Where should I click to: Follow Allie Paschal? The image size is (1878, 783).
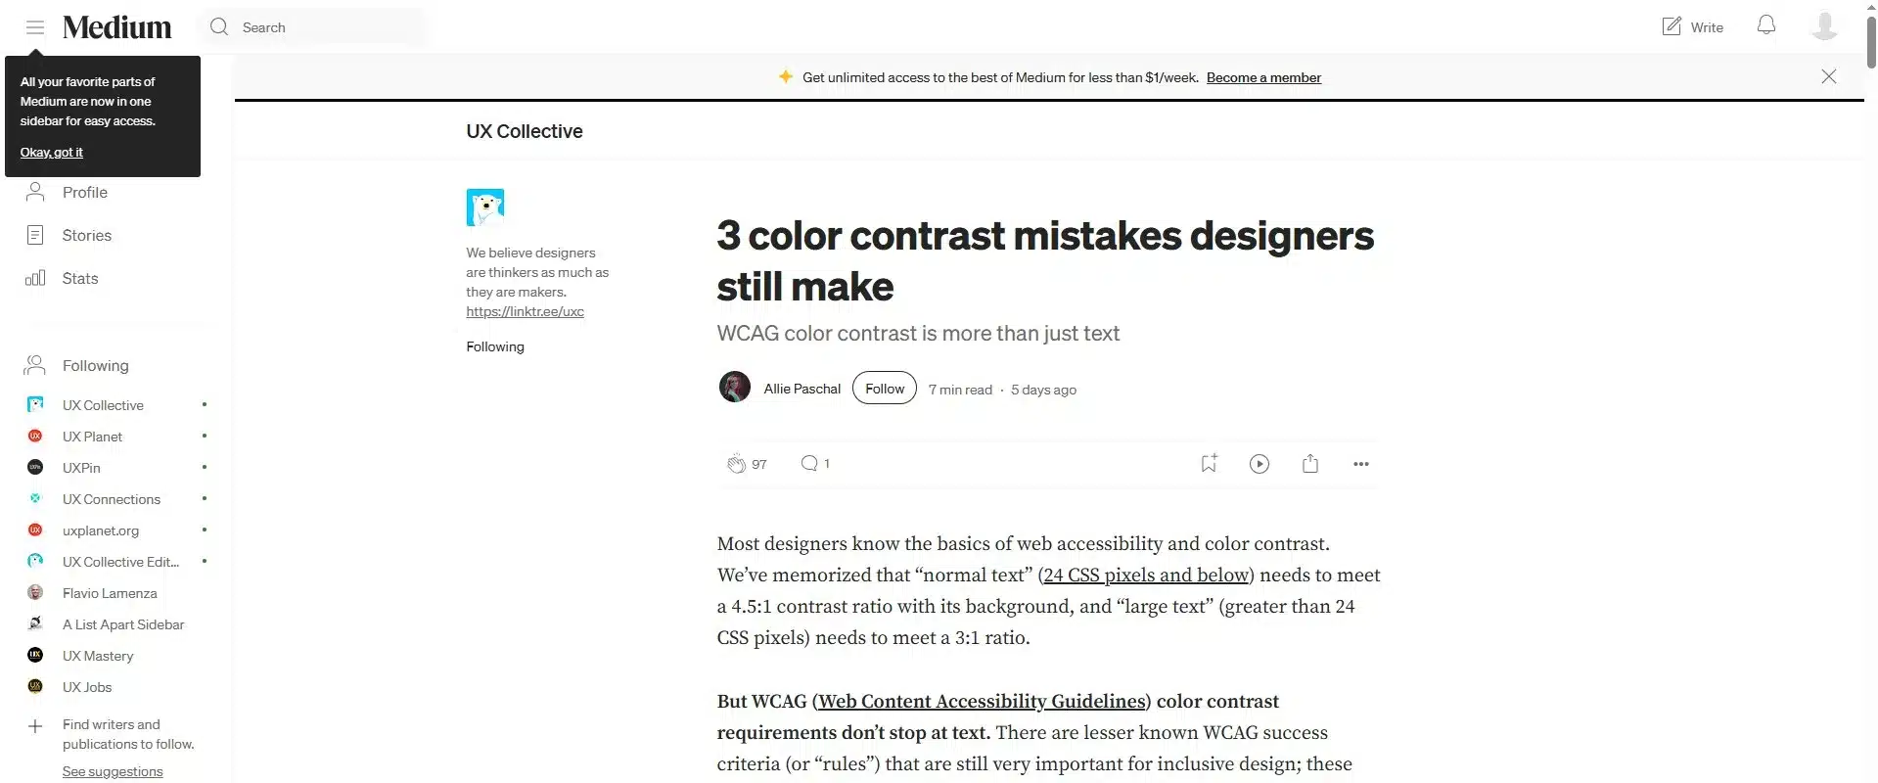(x=884, y=388)
